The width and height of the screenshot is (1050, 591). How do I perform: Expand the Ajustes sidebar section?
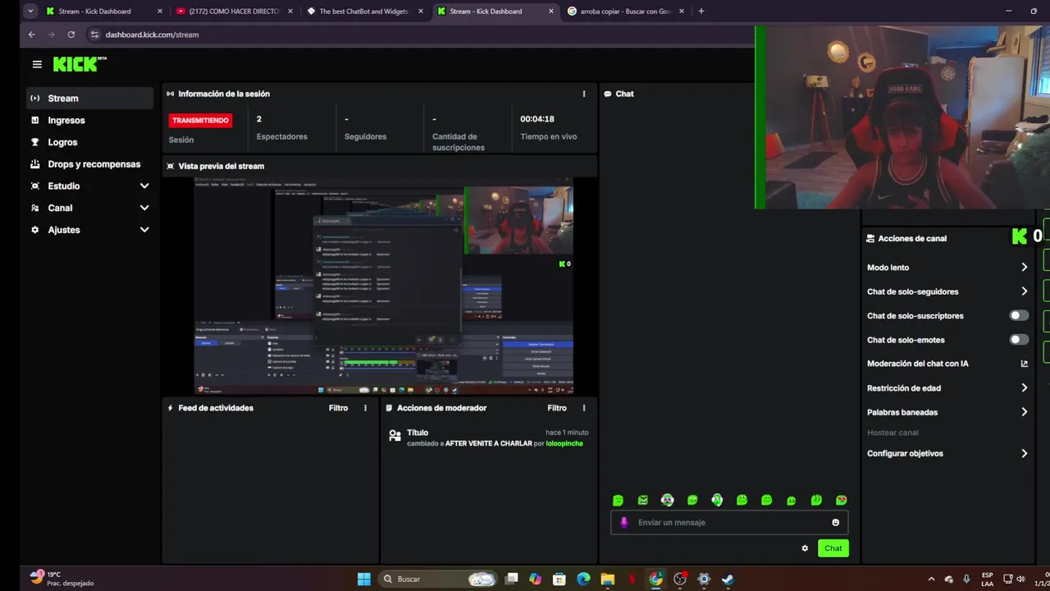click(89, 230)
